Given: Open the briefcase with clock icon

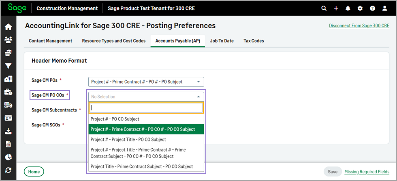Looking at the screenshot, I should click(x=9, y=92).
